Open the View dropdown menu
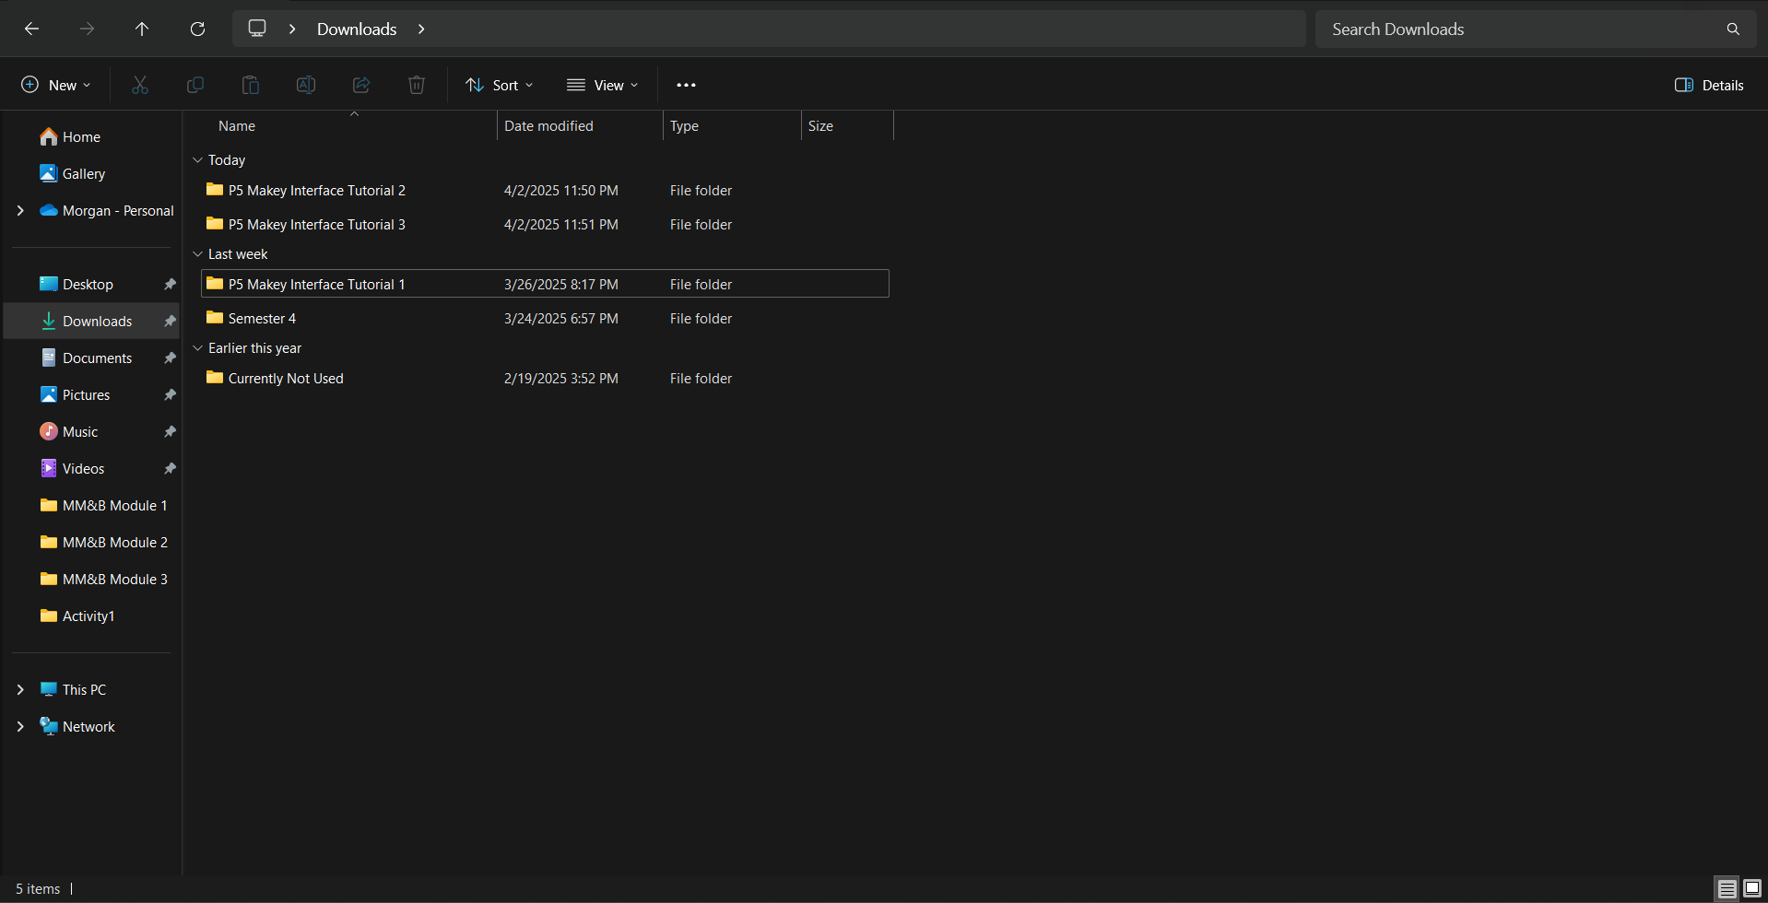Image resolution: width=1768 pixels, height=903 pixels. click(602, 85)
